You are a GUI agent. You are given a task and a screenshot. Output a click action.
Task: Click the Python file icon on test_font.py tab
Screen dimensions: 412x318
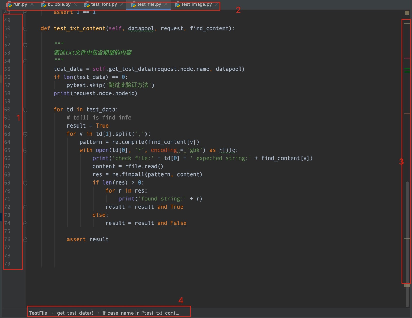[87, 5]
